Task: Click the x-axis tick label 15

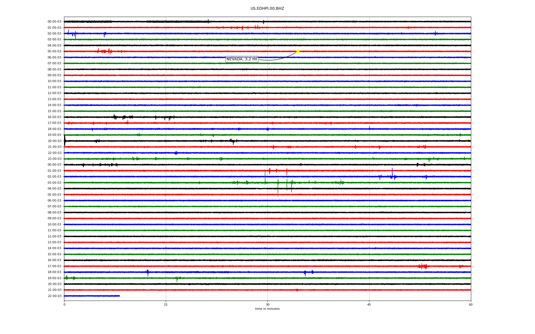Action: point(166,304)
